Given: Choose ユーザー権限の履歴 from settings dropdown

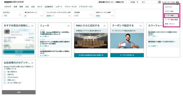Looking at the screenshot, I should pyautogui.click(x=171, y=20).
